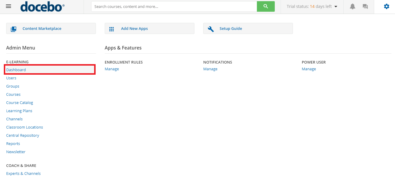Click the Trial status 14 days left text
The image size is (395, 176).
pyautogui.click(x=309, y=6)
